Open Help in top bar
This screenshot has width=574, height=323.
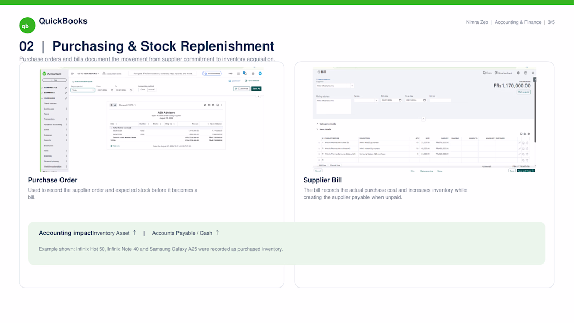[230, 73]
